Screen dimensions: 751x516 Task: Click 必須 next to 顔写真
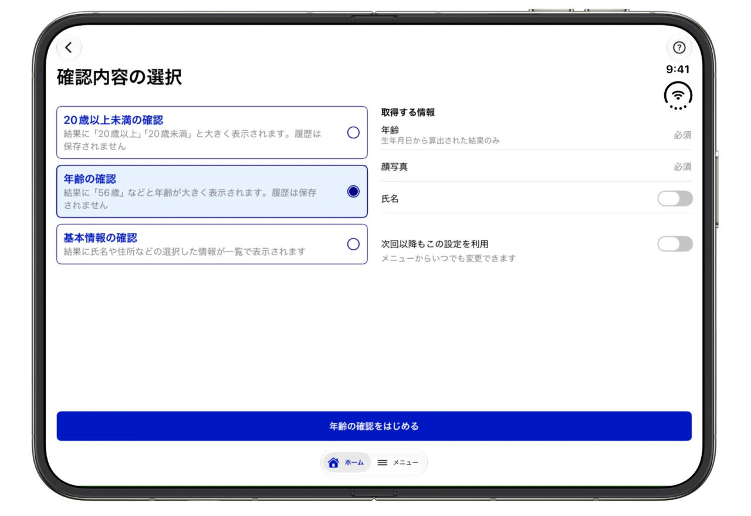tap(682, 167)
